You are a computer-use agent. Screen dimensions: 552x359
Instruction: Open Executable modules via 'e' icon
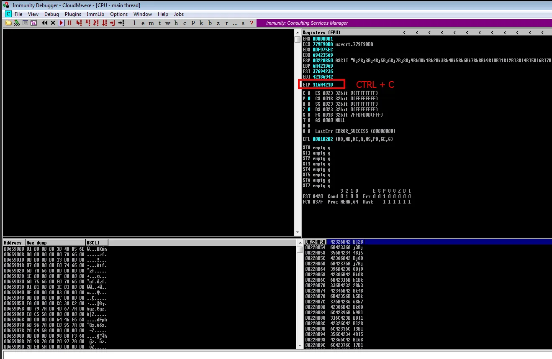coord(143,23)
